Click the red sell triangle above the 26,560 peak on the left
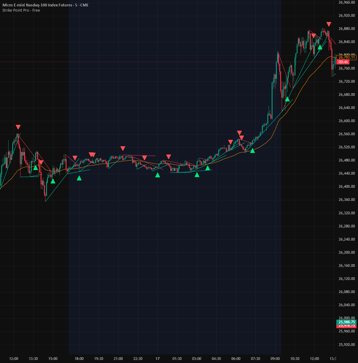 (x=18, y=127)
